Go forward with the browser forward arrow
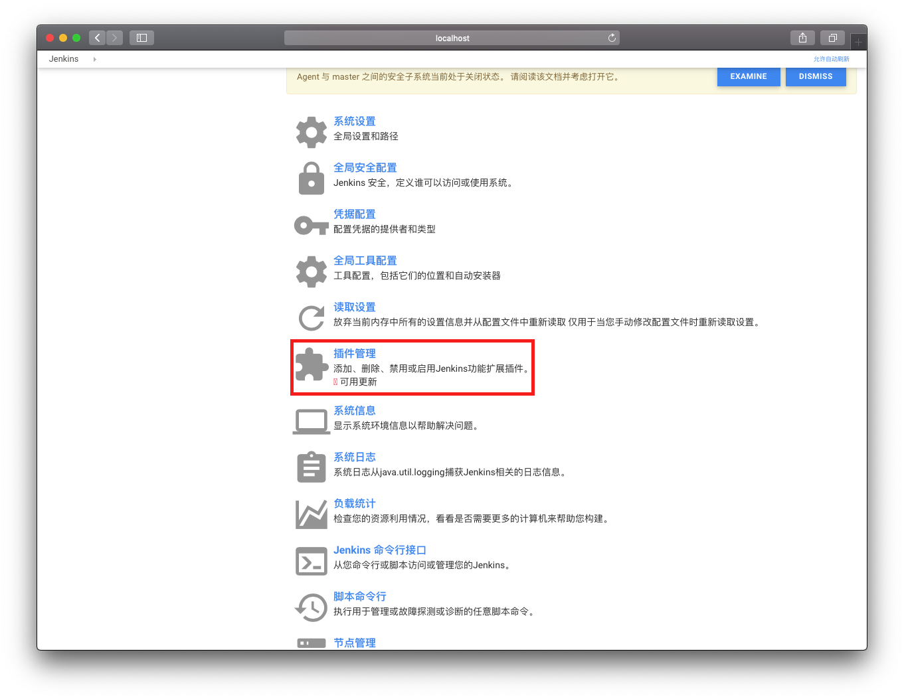 point(114,38)
